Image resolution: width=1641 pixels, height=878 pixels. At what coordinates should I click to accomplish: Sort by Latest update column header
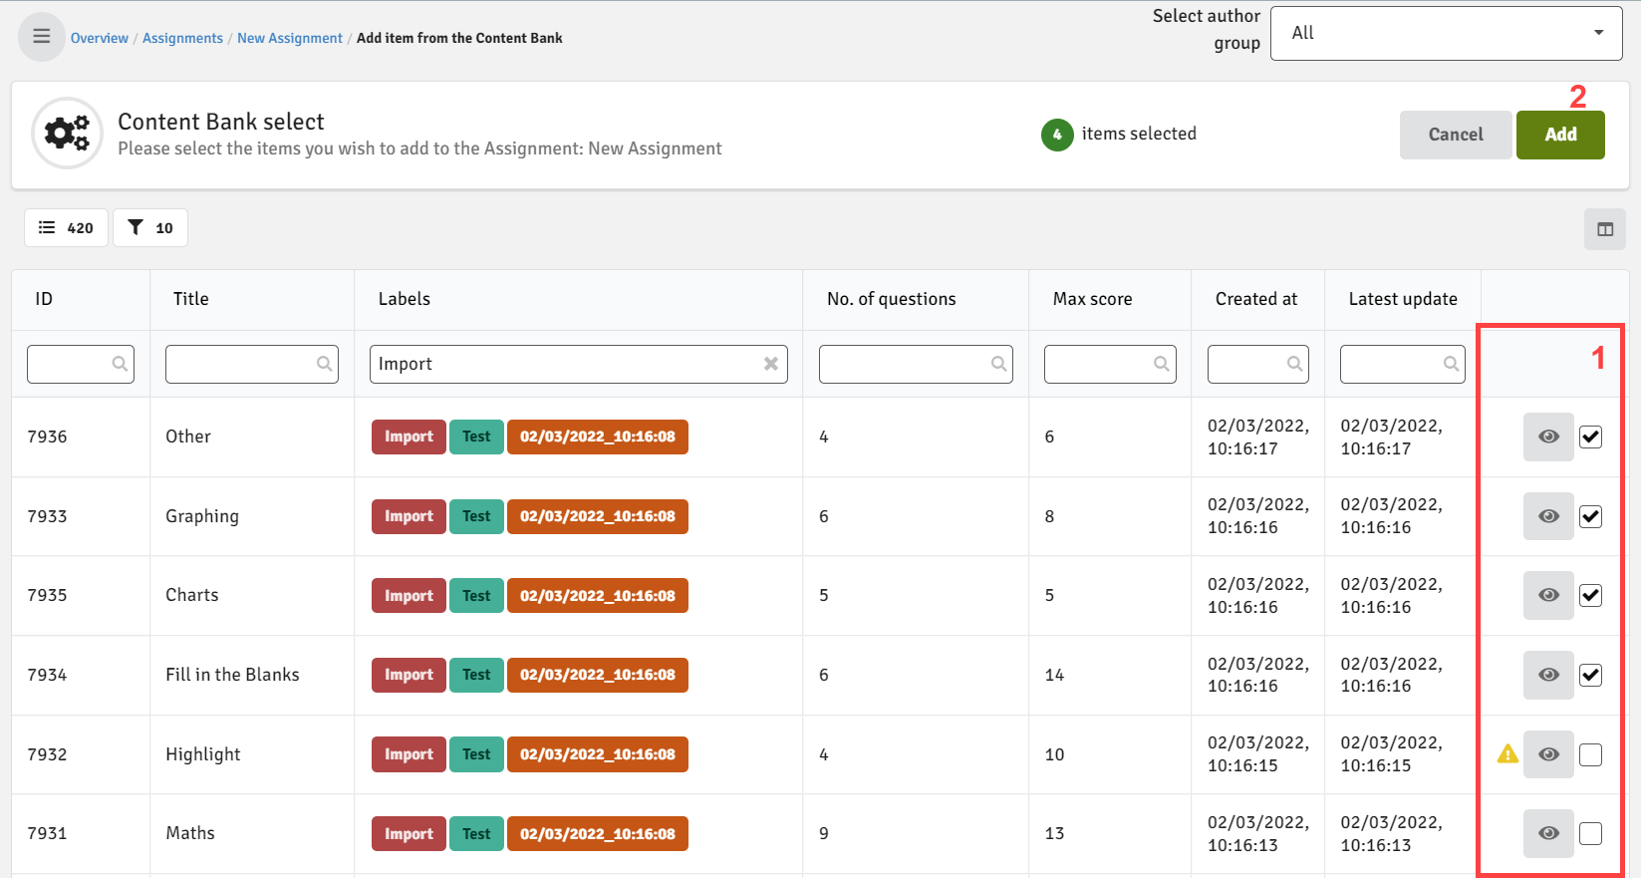click(1403, 299)
